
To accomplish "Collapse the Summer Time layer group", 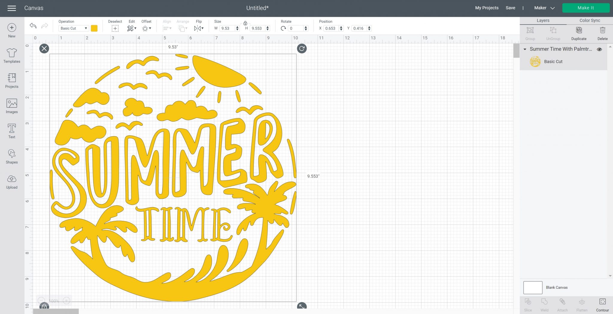I will [x=525, y=49].
